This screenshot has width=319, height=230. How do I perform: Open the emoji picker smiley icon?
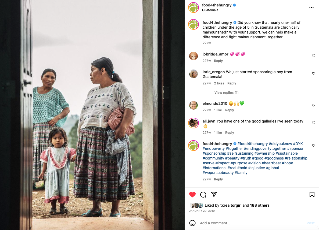pos(192,223)
